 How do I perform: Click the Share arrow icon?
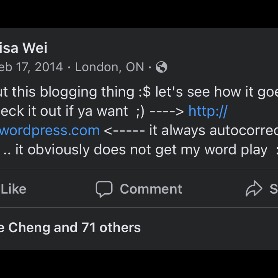pos(254,189)
